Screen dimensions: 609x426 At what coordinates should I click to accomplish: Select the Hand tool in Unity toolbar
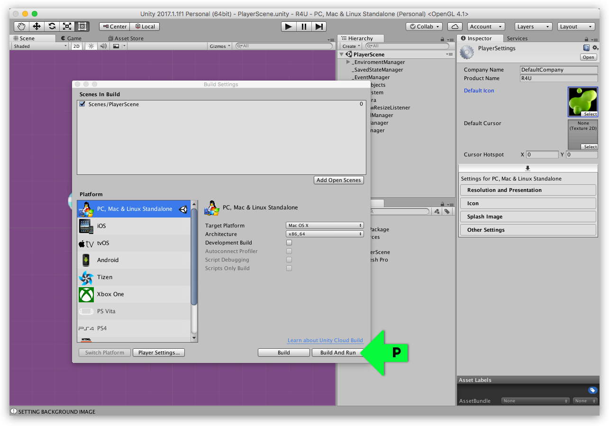[21, 27]
